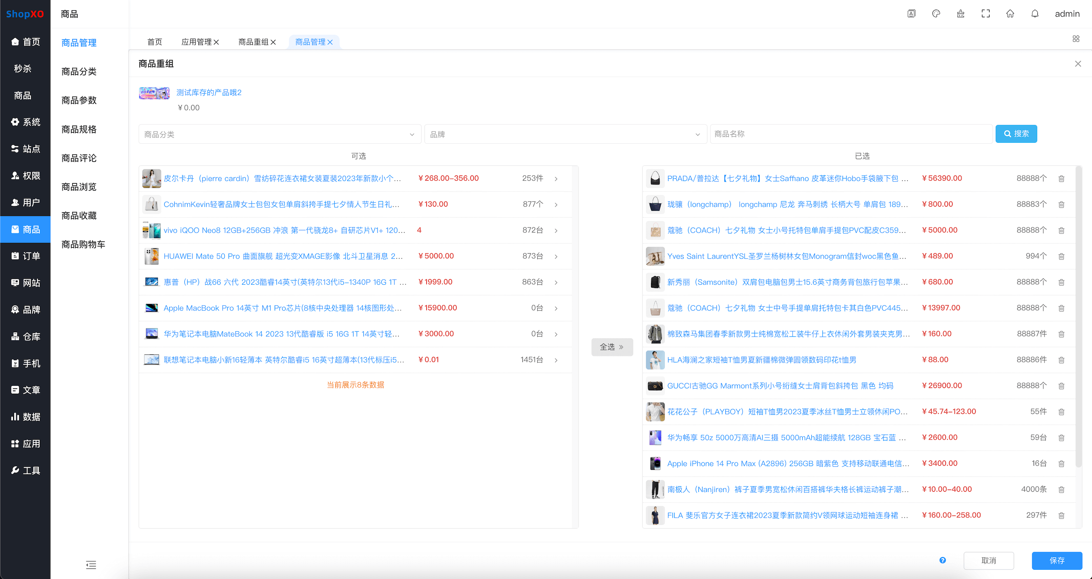1092x579 pixels.
Task: Open the clear cache broom icon
Action: pos(961,13)
